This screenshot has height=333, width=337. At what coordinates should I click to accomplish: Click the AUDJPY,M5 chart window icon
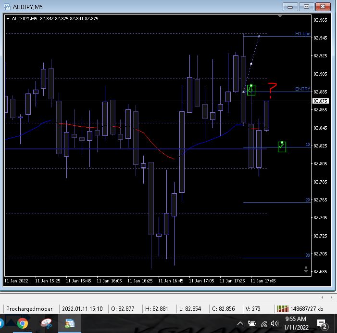tap(7, 7)
